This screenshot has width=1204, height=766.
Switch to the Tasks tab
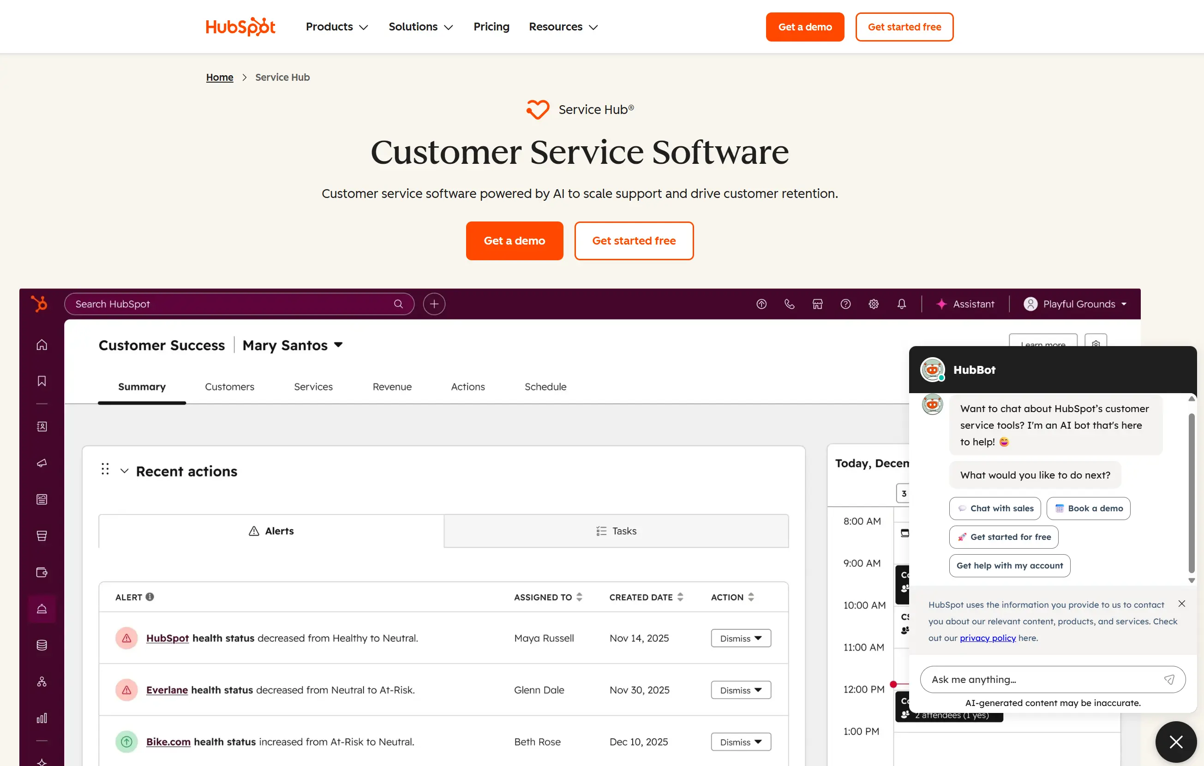coord(616,531)
